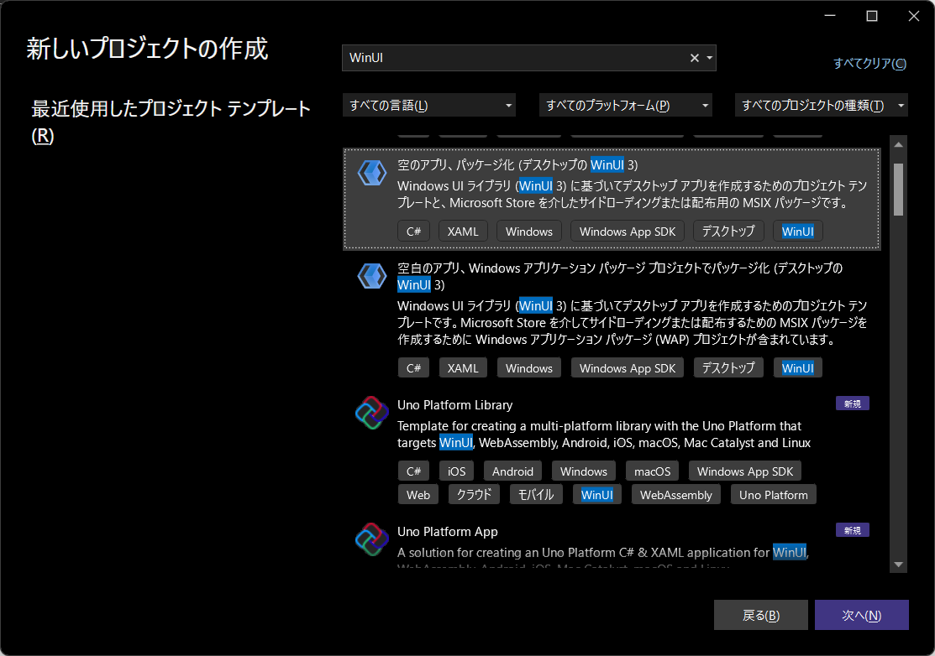Image resolution: width=935 pixels, height=656 pixels.
Task: Clear the WinUI search text with X
Action: click(694, 58)
